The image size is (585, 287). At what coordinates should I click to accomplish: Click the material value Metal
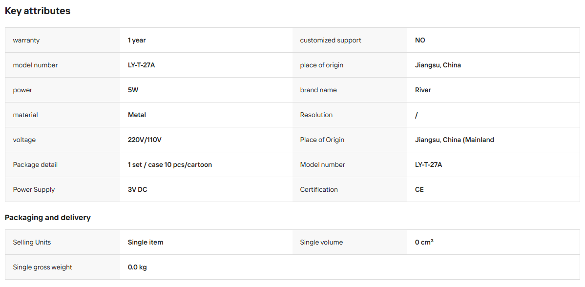pyautogui.click(x=137, y=115)
